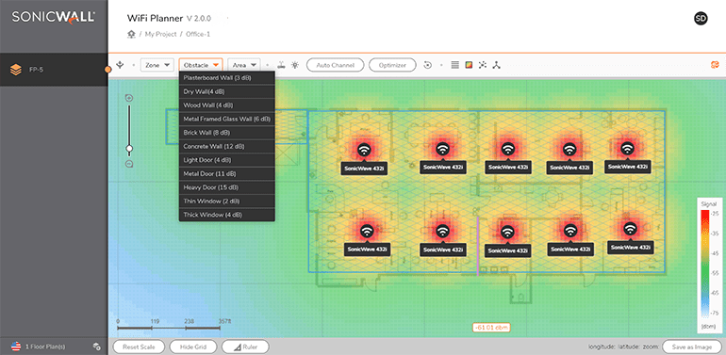726x355 pixels.
Task: Choose Thin Window (2 dB) obstacle
Action: pyautogui.click(x=227, y=202)
